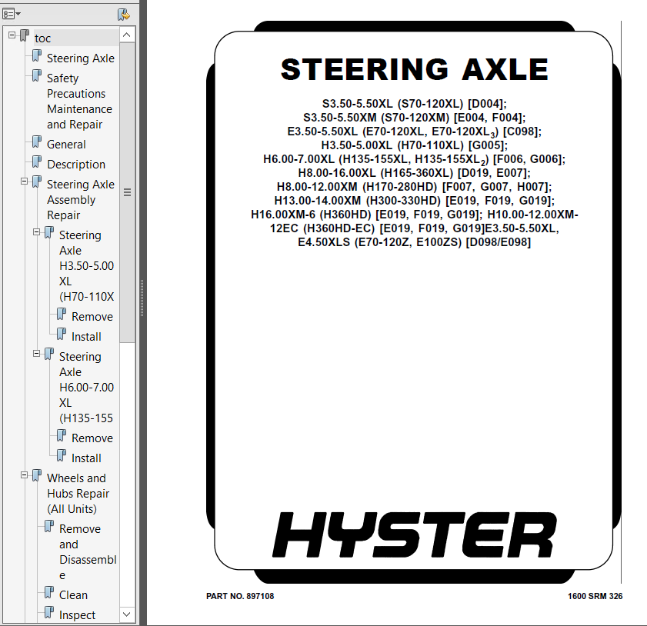The width and height of the screenshot is (647, 626).
Task: Click bookmark icon beside Steering Axle Assembly Repair
Action: tap(37, 181)
